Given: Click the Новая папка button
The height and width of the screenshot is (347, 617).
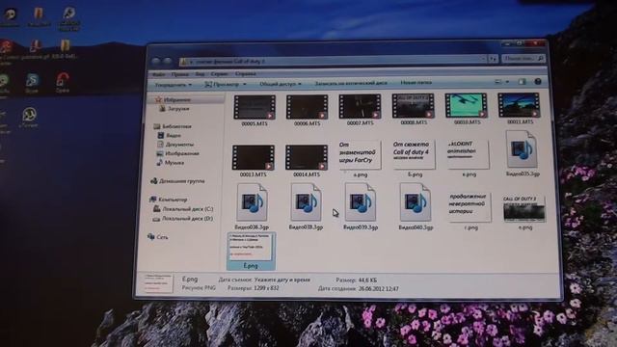Looking at the screenshot, I should [x=416, y=83].
